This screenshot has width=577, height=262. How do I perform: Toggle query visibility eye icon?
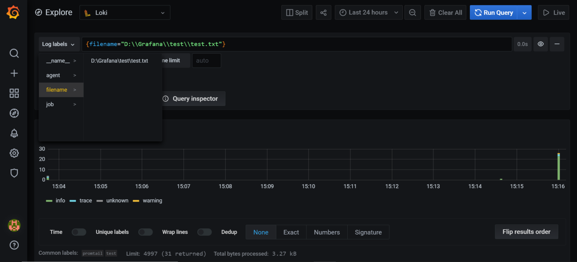[541, 44]
